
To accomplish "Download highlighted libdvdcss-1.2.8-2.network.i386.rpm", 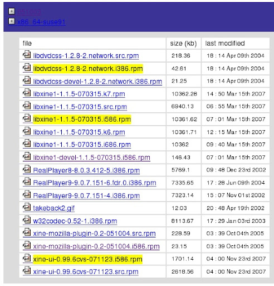I will tap(88, 69).
